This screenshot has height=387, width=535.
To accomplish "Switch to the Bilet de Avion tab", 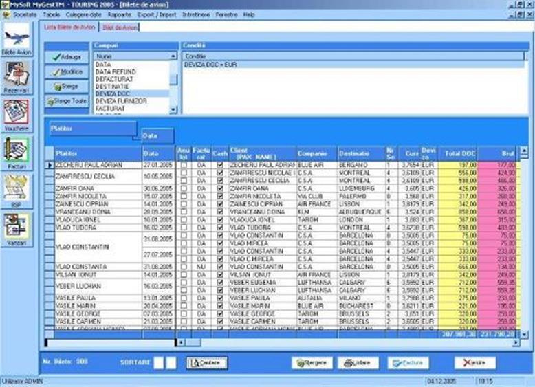I will tap(120, 27).
